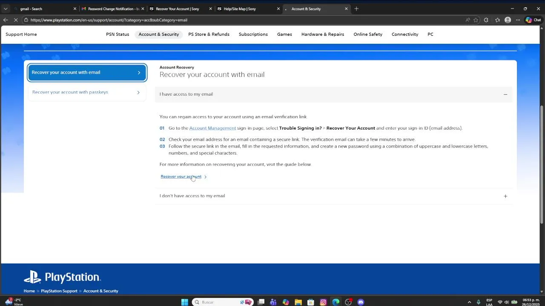Open the tab search dropdown arrow
Screen dimensions: 545x306
tap(6, 8)
